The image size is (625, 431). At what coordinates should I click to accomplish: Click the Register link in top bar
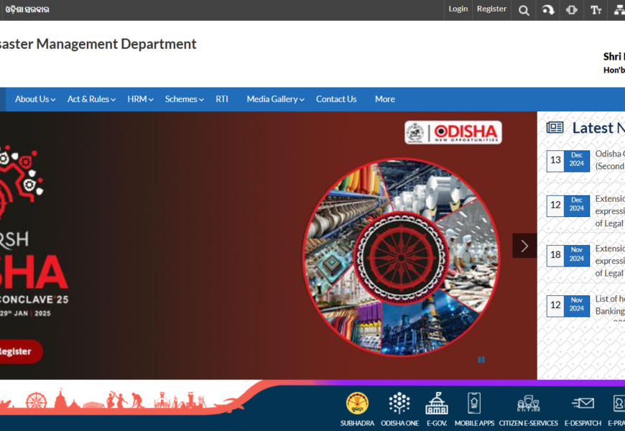pos(491,9)
